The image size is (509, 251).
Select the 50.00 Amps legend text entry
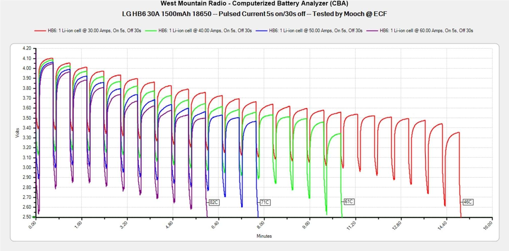(316, 31)
